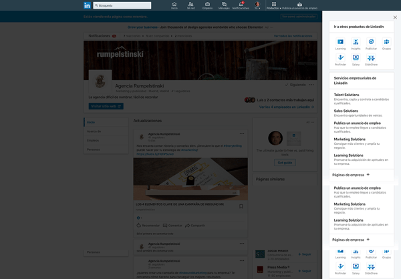Click the LinkedIn logo in the navbar

87,5
